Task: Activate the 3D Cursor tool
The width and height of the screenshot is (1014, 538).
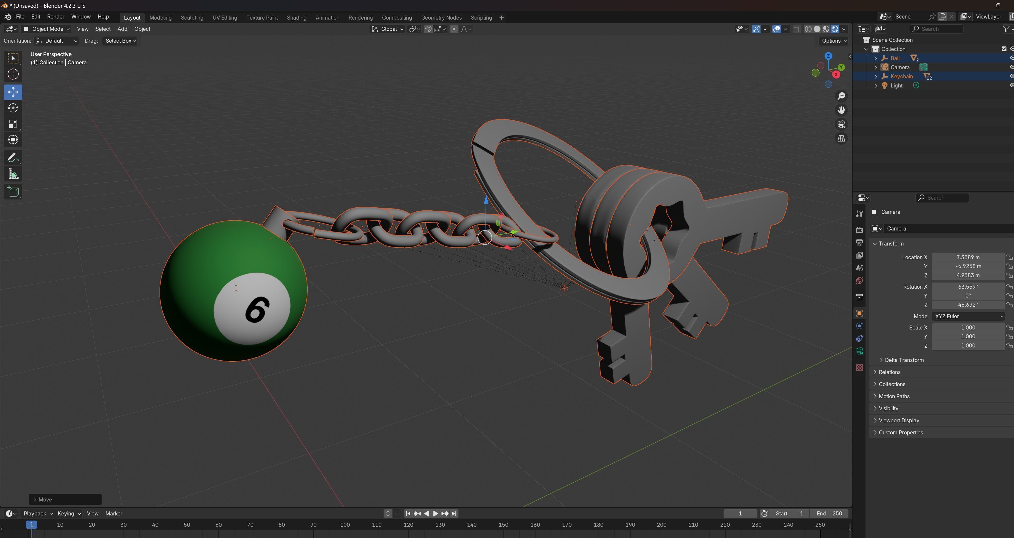Action: pyautogui.click(x=13, y=74)
